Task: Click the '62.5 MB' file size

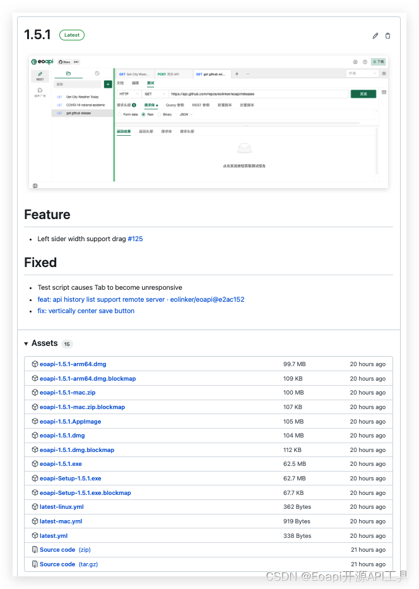Action: 295,464
